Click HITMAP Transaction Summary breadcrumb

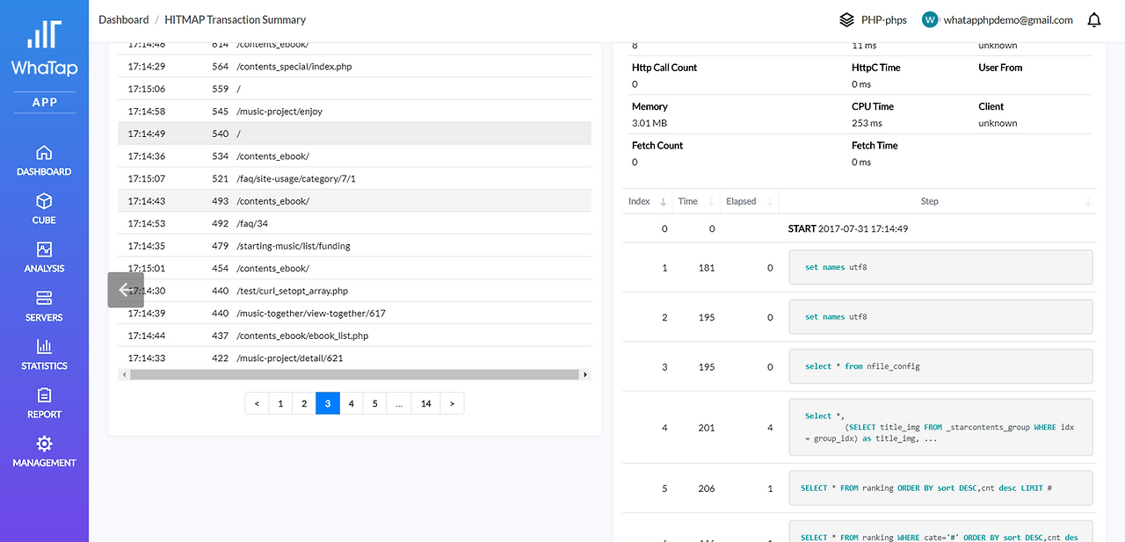coord(236,19)
